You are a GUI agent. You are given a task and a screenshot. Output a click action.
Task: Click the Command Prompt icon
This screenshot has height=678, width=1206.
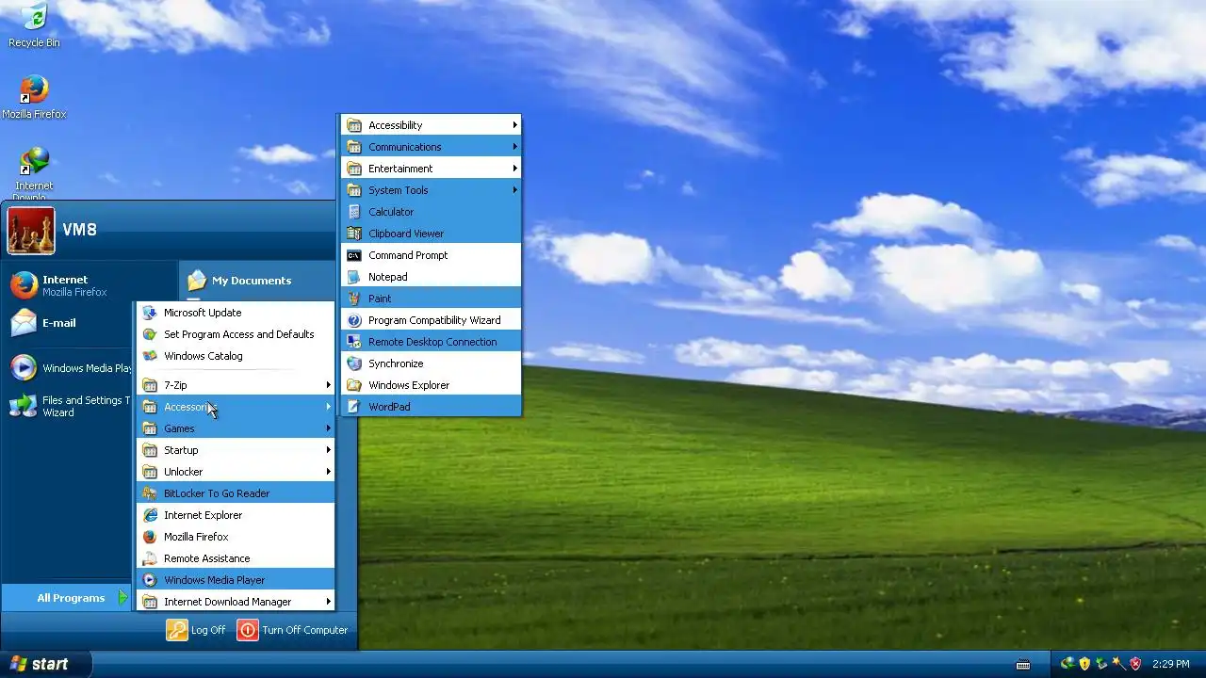click(354, 255)
